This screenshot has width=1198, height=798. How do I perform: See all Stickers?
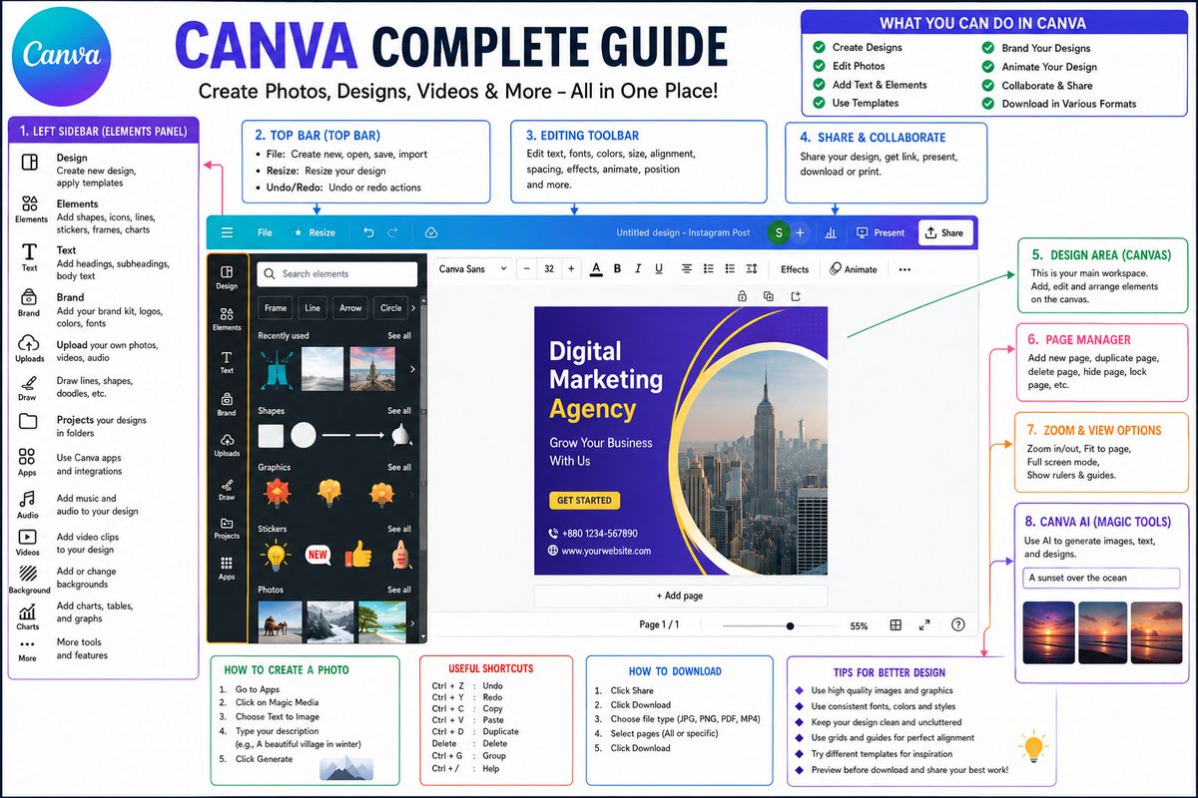(x=399, y=529)
